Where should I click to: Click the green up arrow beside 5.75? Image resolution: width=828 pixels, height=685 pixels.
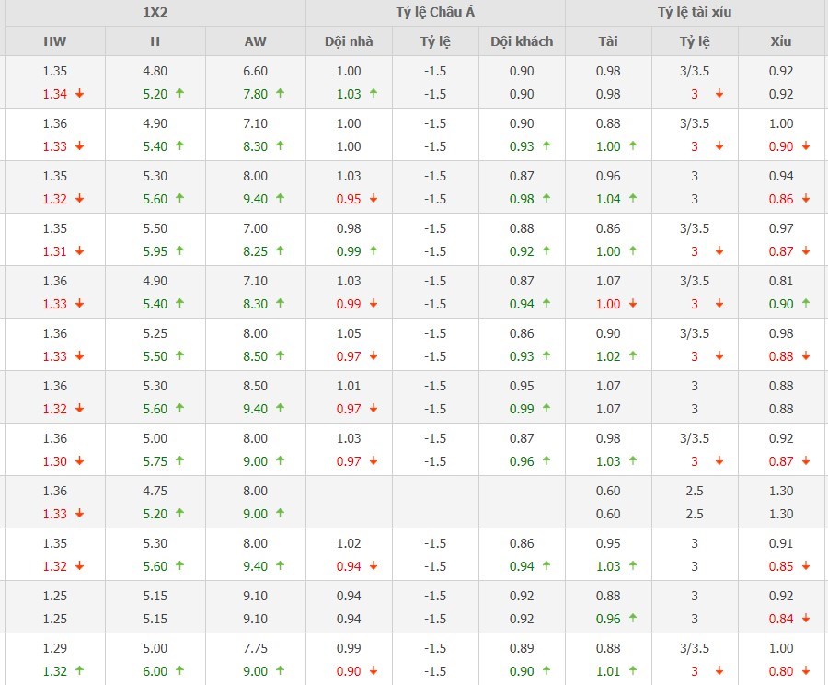tap(179, 461)
